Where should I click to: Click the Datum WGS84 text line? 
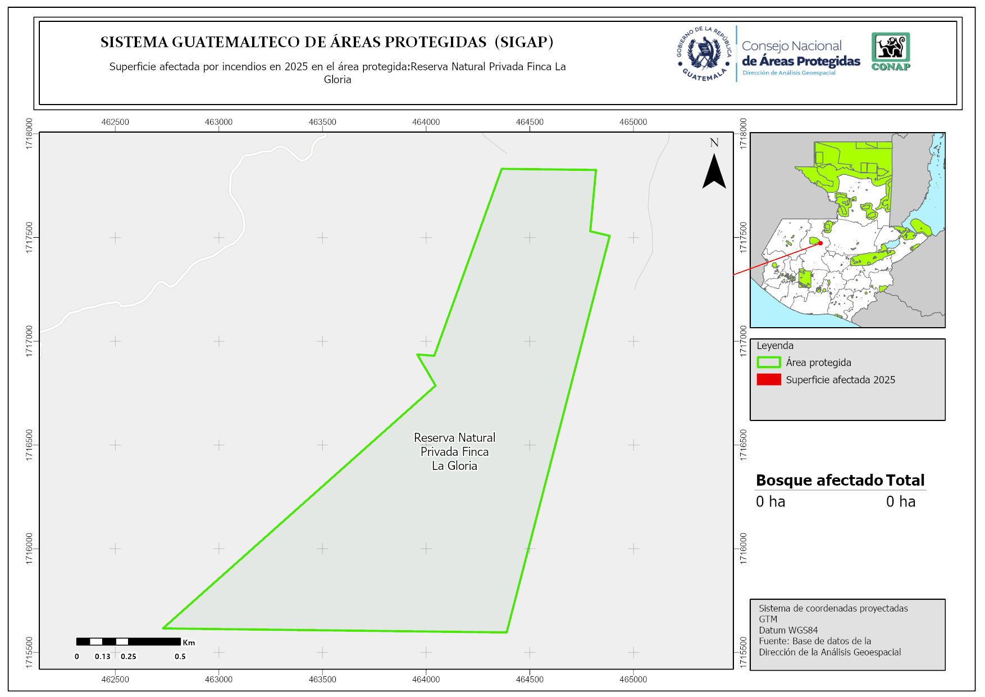tap(788, 630)
